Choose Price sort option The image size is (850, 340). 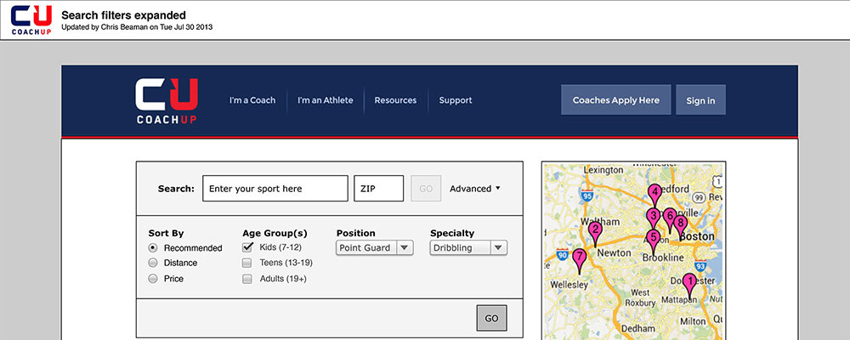pos(153,279)
